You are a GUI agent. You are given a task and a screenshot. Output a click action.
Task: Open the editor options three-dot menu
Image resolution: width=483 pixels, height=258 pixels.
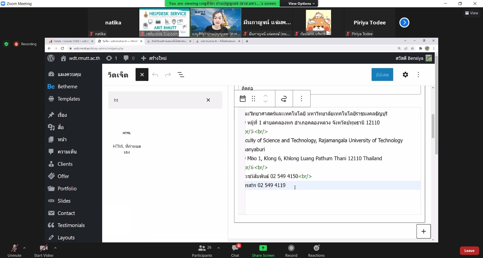[418, 74]
